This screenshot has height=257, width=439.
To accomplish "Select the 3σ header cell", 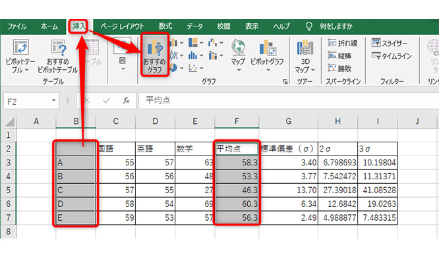I will (x=378, y=149).
